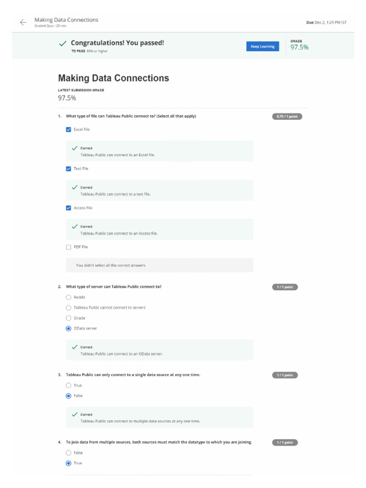The width and height of the screenshot is (366, 488).
Task: Uncheck the Text File checkbox
Action: point(69,169)
